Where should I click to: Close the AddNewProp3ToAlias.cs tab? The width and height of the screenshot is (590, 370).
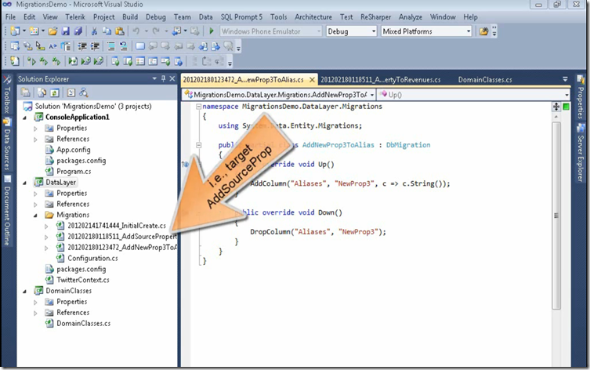click(312, 80)
